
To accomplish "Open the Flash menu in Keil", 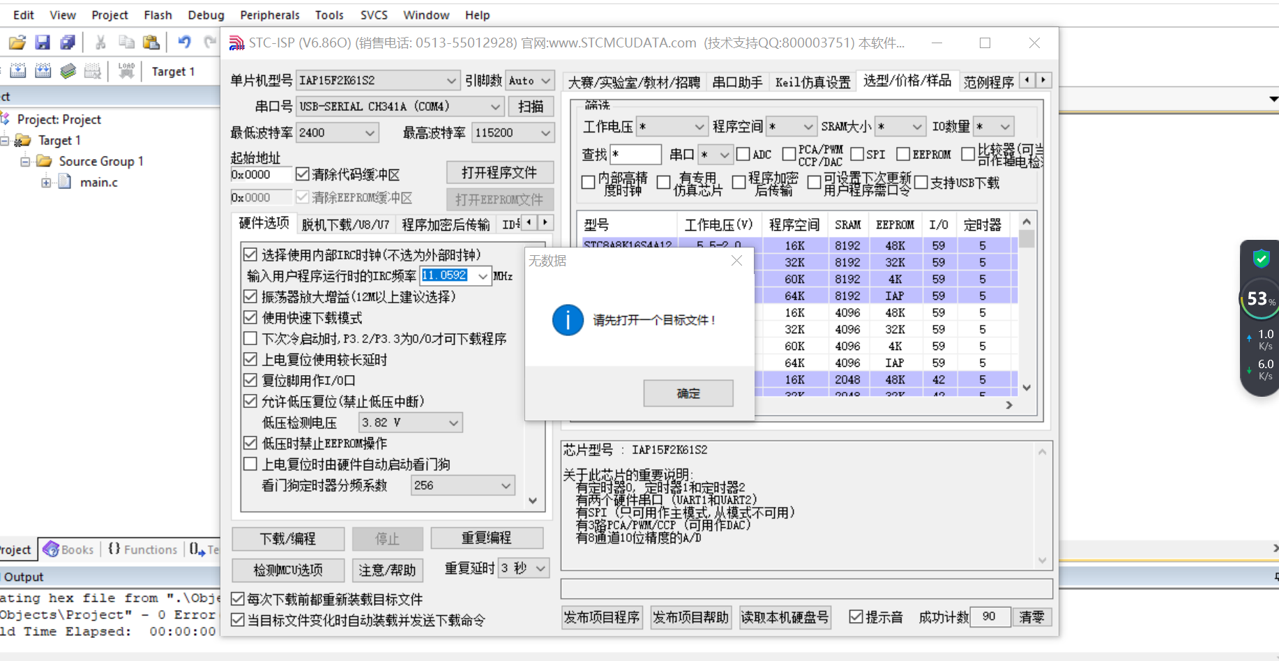I will pyautogui.click(x=158, y=15).
